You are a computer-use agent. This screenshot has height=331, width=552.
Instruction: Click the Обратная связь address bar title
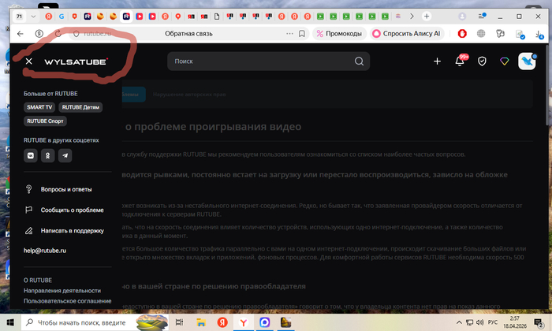pos(188,34)
